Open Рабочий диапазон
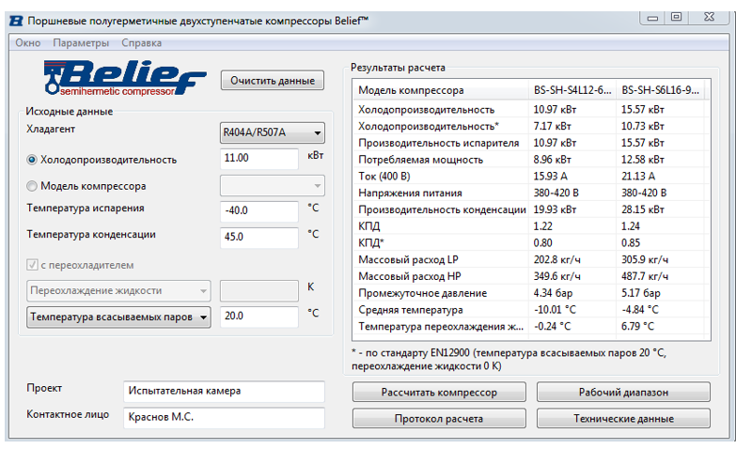The width and height of the screenshot is (736, 449). [x=623, y=392]
